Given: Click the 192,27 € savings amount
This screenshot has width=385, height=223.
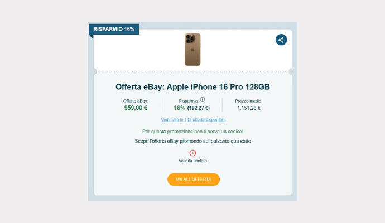Looking at the screenshot, I should coord(199,108).
